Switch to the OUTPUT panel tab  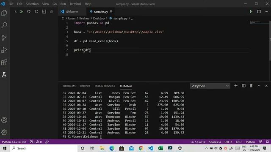tap(85, 86)
